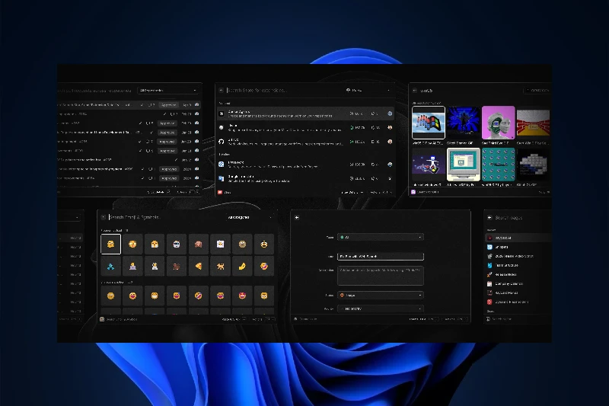
Task: Open the All Repositories dropdown
Action: tap(167, 91)
